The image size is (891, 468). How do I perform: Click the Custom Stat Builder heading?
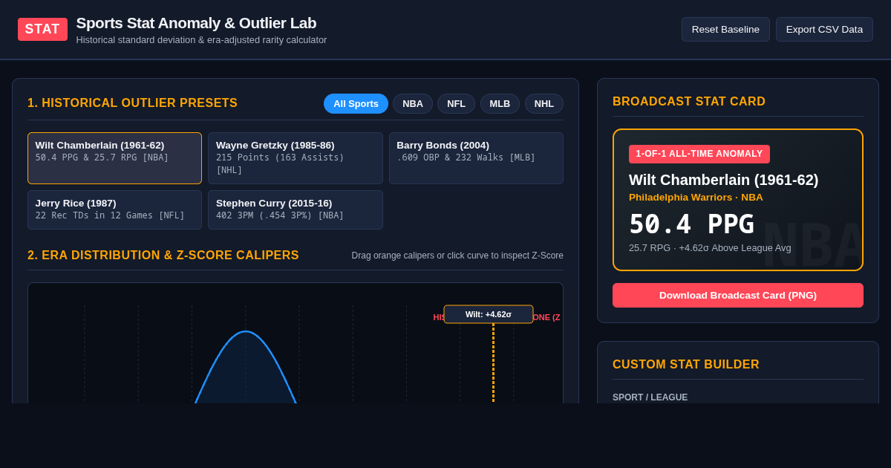coord(686,365)
